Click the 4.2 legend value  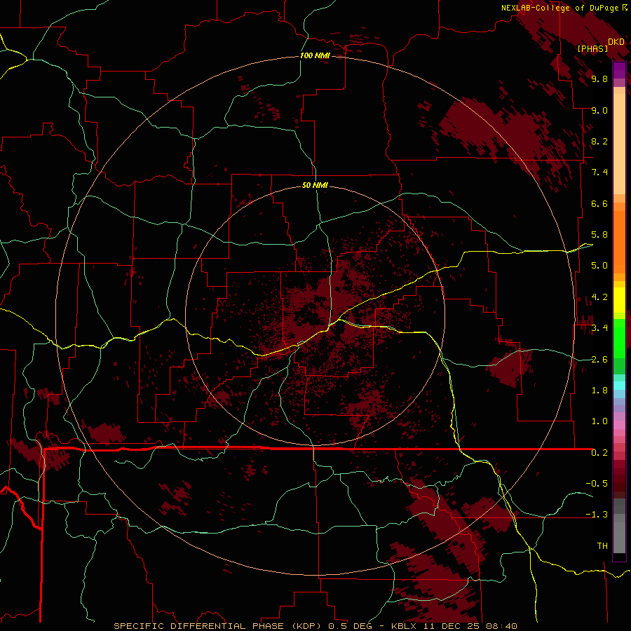(599, 297)
